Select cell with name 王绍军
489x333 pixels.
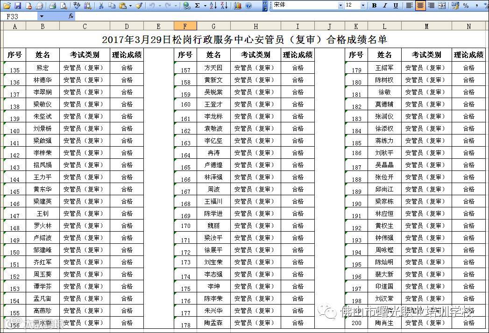click(384, 68)
